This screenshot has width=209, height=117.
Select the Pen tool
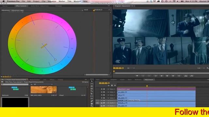pos(92,101)
